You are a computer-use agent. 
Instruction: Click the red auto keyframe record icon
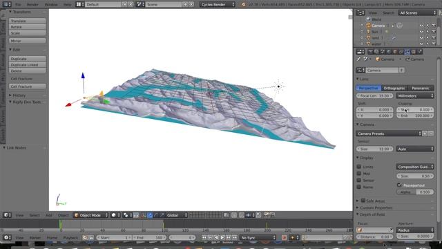(x=284, y=238)
